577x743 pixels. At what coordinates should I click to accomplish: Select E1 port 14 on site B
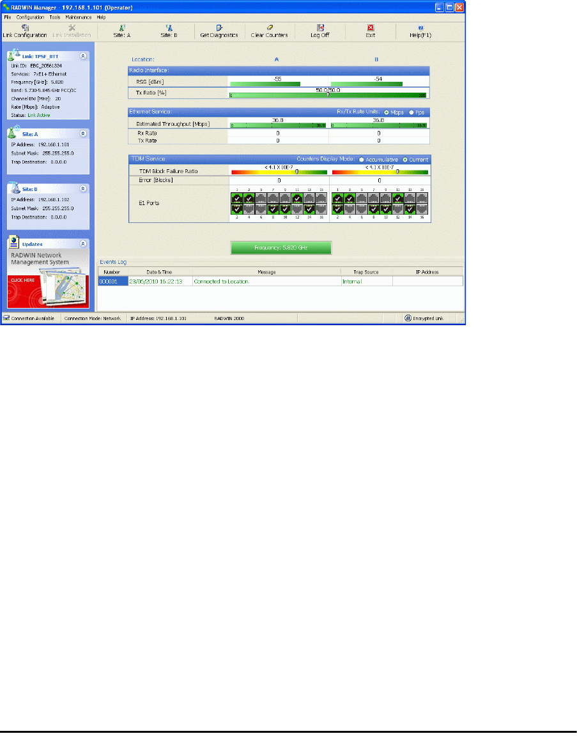tap(410, 209)
